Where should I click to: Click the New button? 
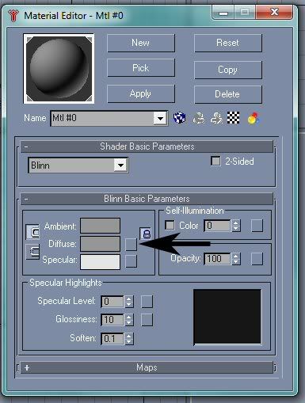[141, 43]
